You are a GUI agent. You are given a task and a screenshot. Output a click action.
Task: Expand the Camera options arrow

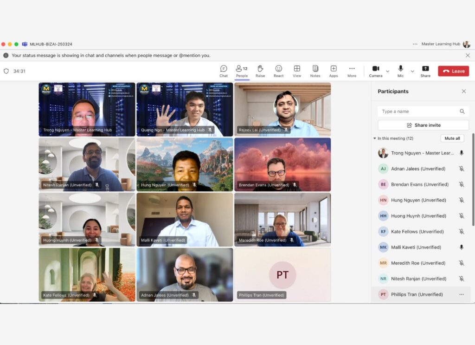coord(387,71)
